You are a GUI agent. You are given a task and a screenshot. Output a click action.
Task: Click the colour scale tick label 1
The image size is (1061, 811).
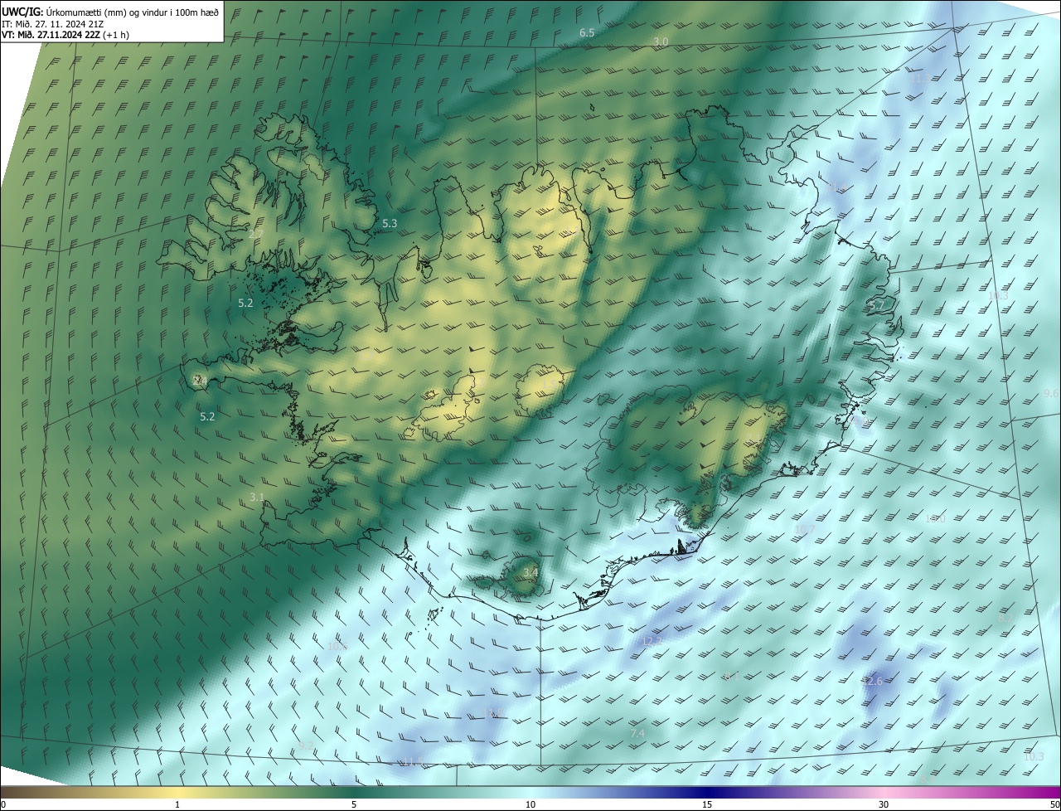tap(177, 805)
